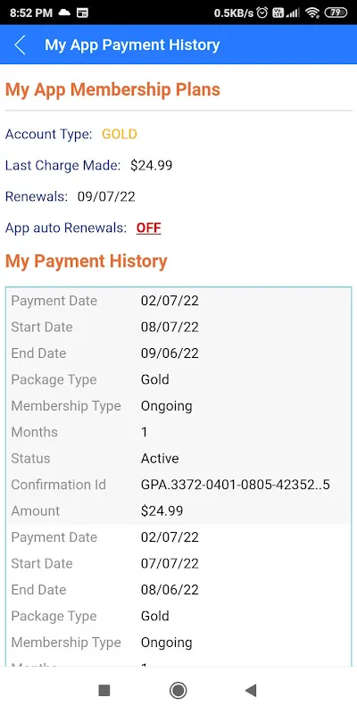Tap the battery indicator showing 79
The width and height of the screenshot is (357, 714).
336,12
